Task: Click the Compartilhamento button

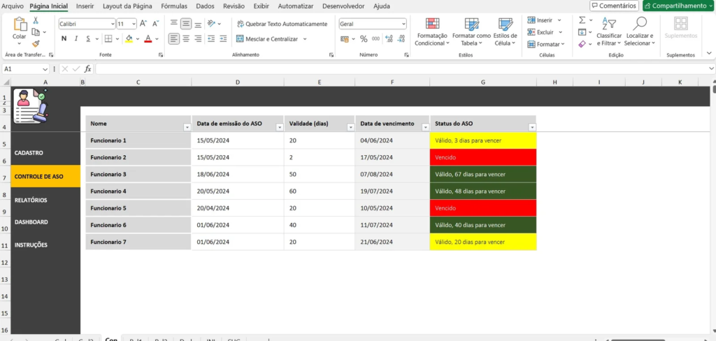Action: coord(677,6)
